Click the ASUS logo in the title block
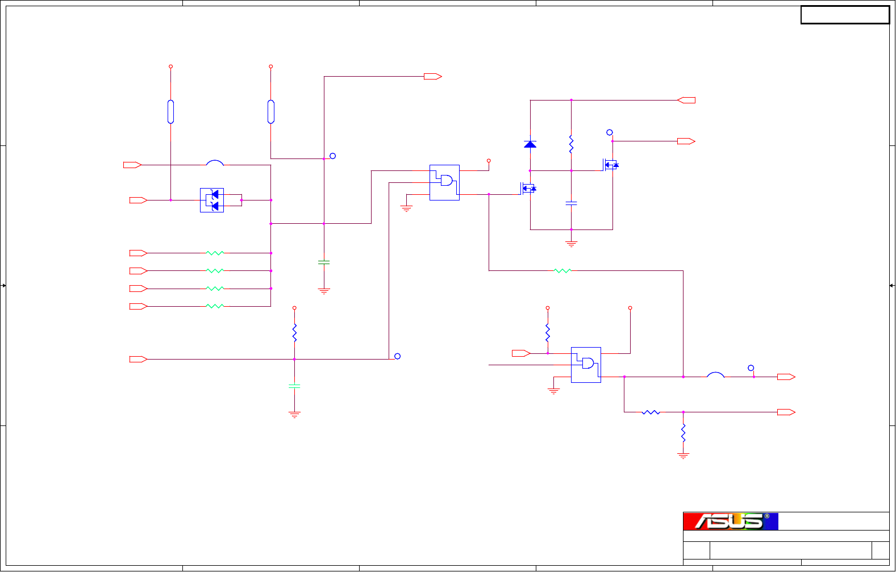This screenshot has height=572, width=896. click(731, 521)
